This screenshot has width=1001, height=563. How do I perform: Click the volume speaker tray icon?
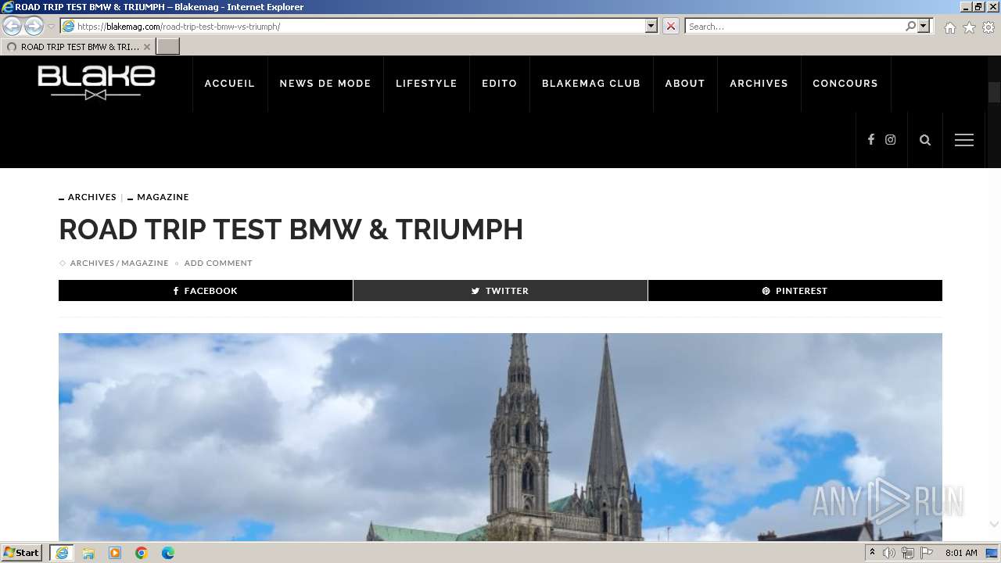[889, 553]
